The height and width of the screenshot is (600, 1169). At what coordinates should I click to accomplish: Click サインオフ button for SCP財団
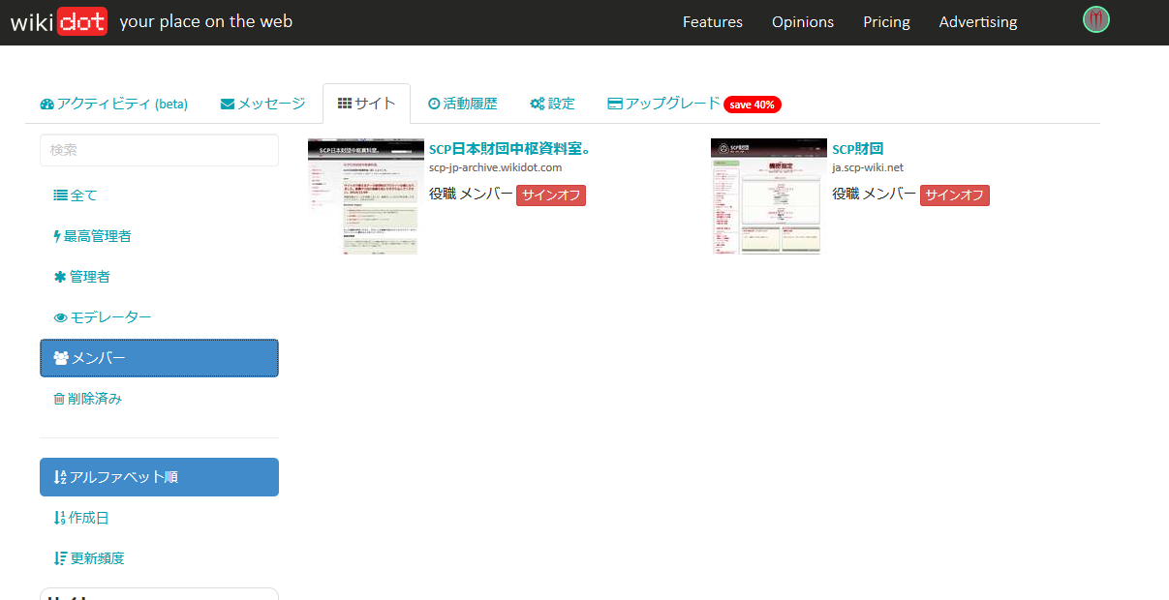pyautogui.click(x=954, y=195)
